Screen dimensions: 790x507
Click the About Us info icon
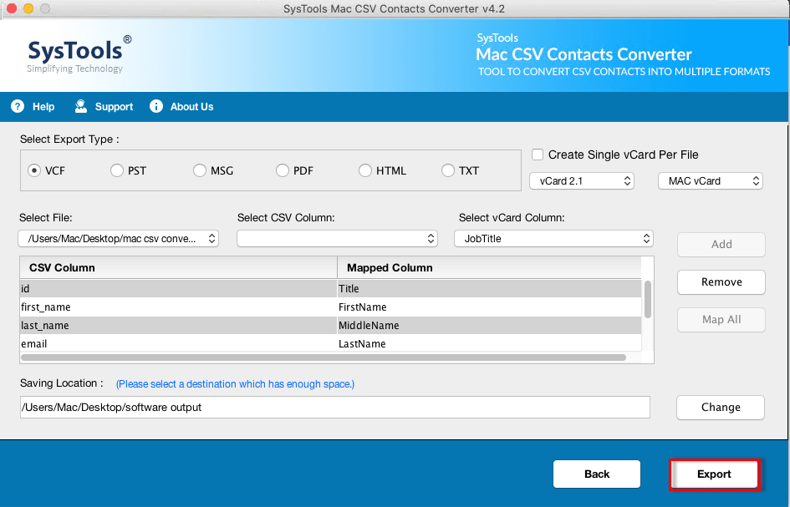point(155,106)
